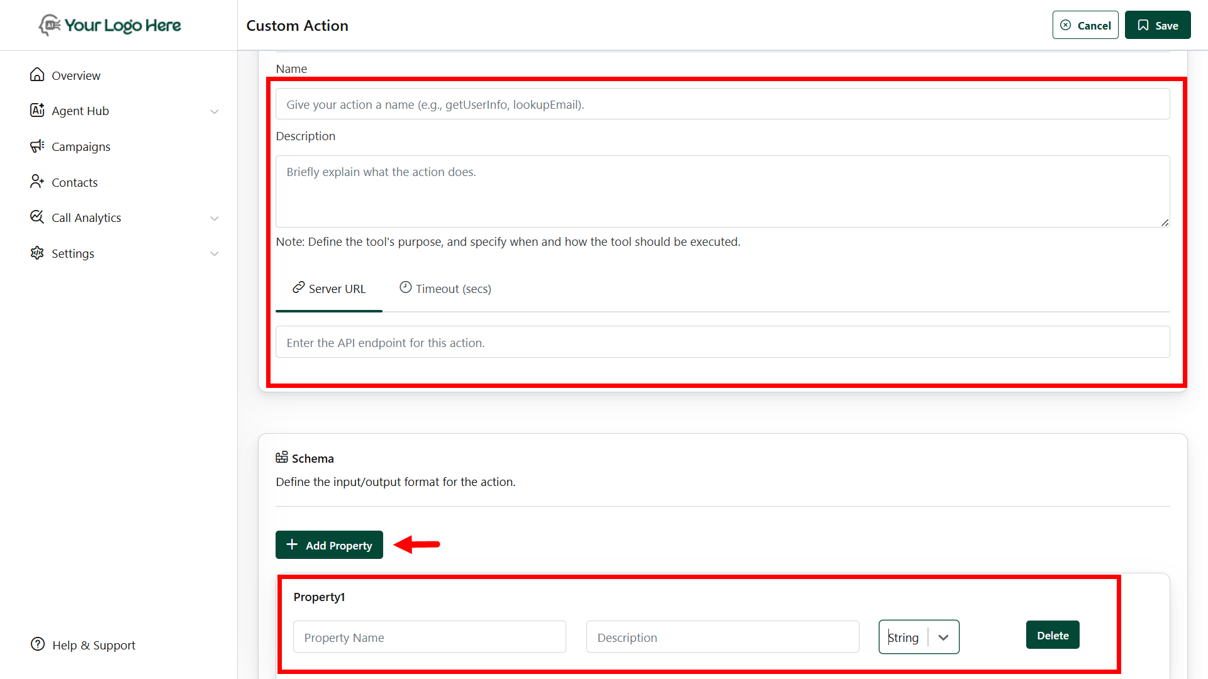Click the Overview home icon
The height and width of the screenshot is (679, 1208).
[37, 75]
